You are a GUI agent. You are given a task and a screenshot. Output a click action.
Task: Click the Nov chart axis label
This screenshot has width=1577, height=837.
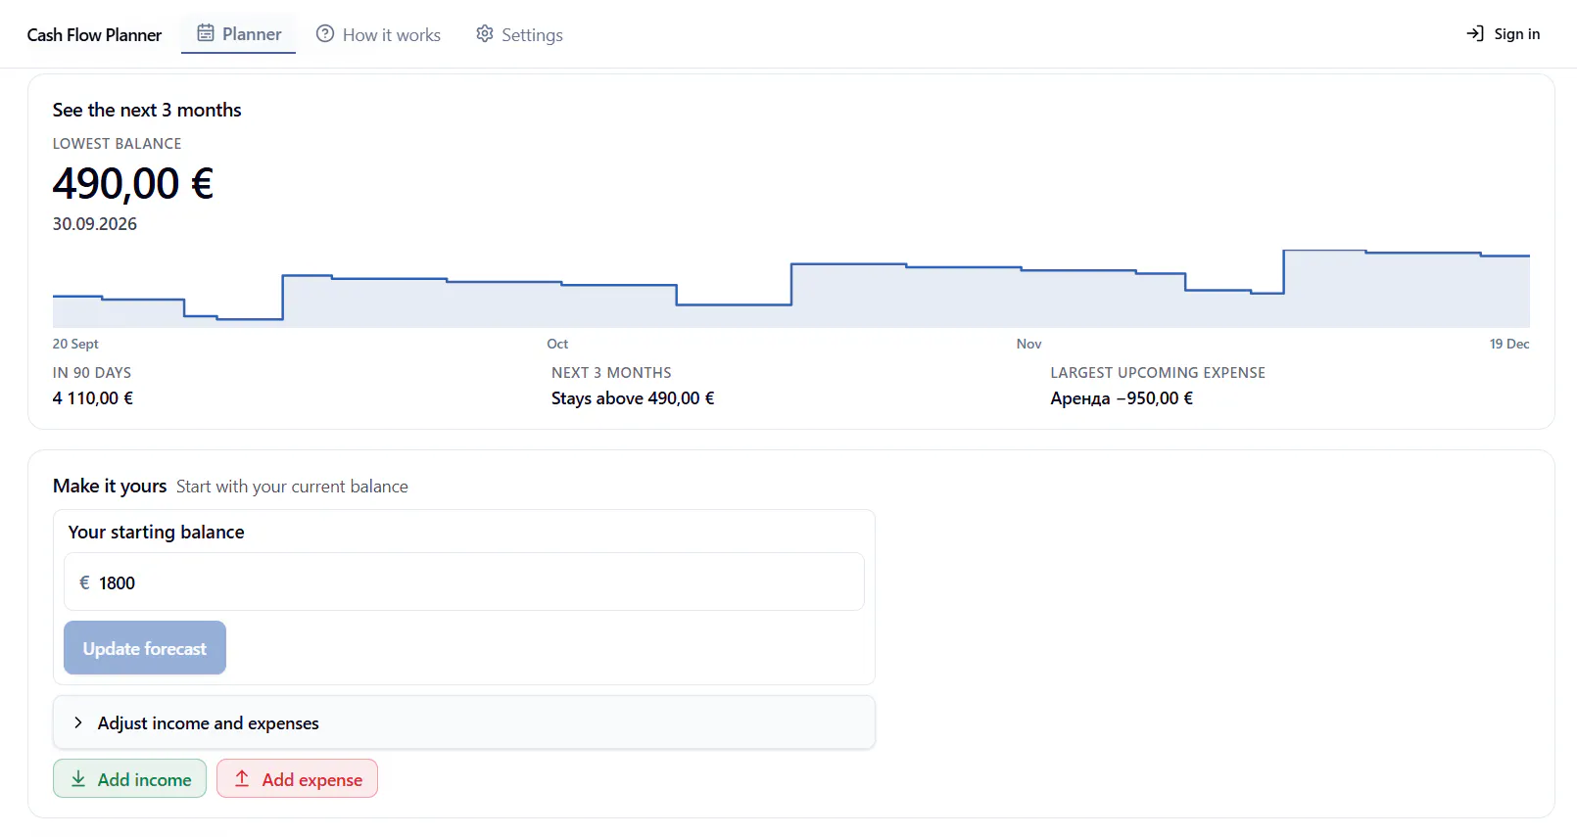1028,344
